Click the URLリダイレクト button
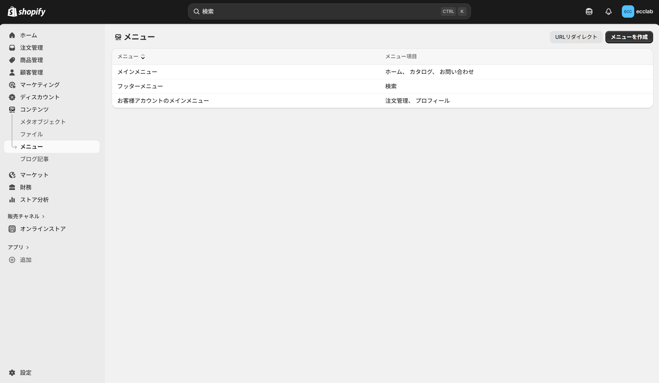Screen dimensions: 659x383 576,37
